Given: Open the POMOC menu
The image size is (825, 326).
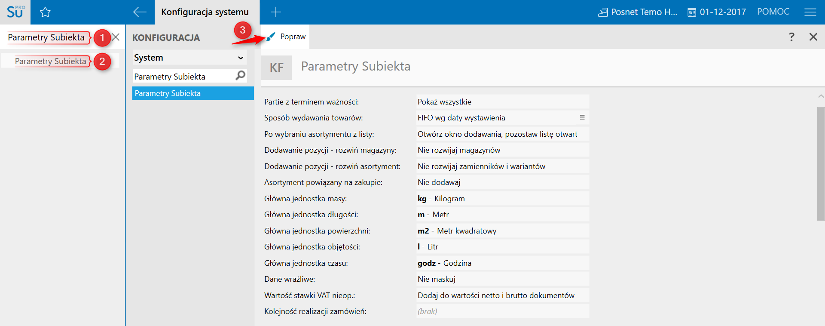Looking at the screenshot, I should click(773, 12).
